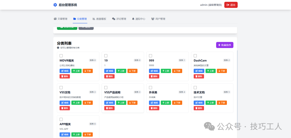Tick the checkbox on the MDVR相关 card
The height and width of the screenshot is (138, 291).
coord(61,56)
